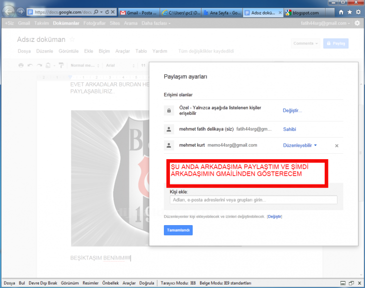Switch to the Gmail - Posta tab

click(x=139, y=13)
